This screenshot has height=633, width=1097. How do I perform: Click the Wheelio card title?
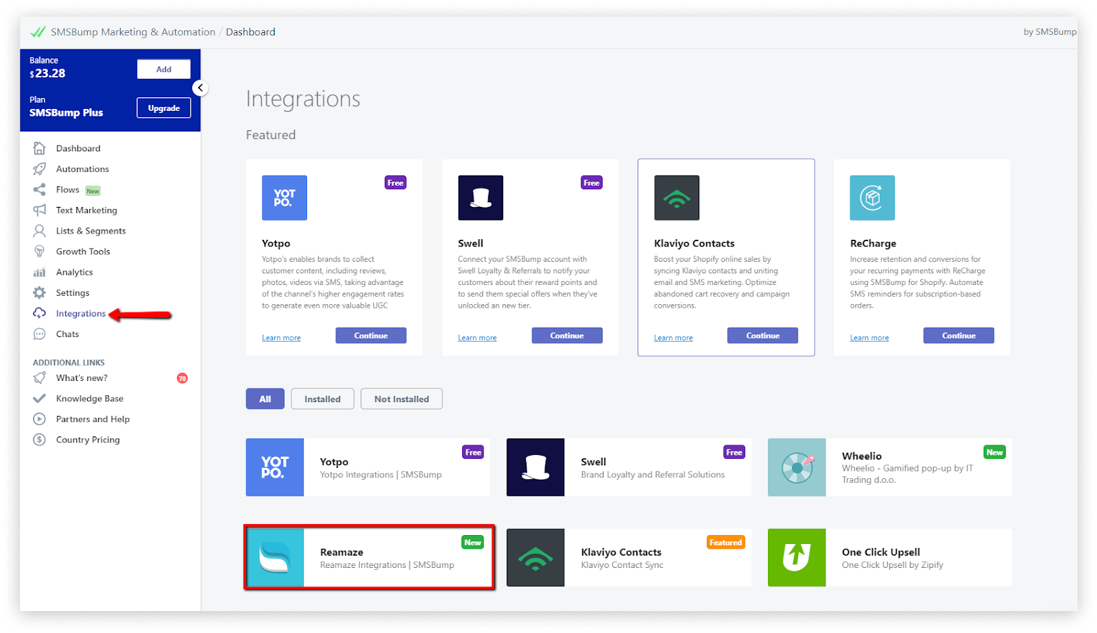862,456
